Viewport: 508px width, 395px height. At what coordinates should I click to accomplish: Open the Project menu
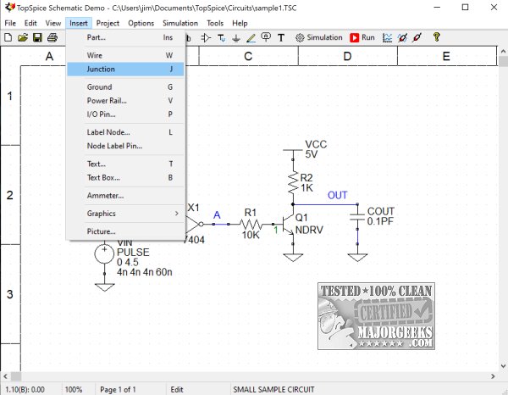(108, 24)
